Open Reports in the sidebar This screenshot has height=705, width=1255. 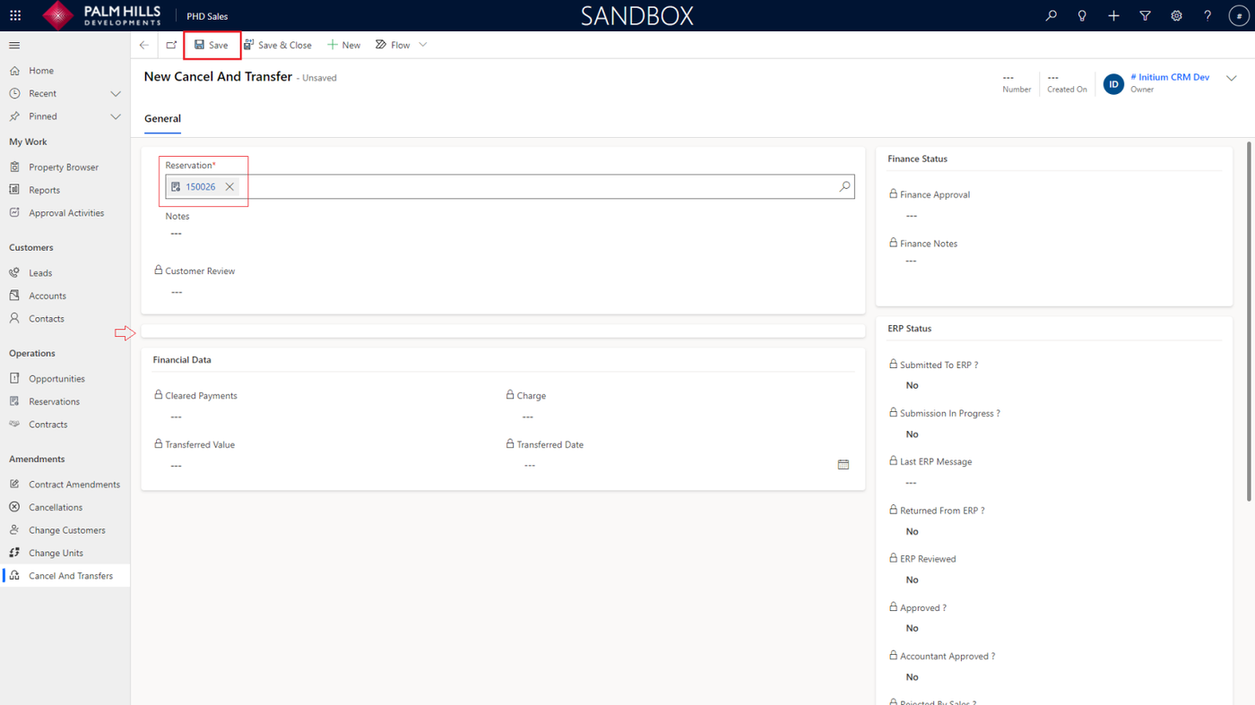[65, 190]
